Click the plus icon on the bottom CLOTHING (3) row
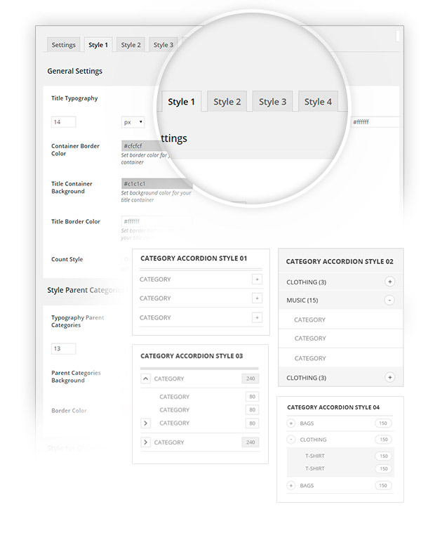 (x=389, y=377)
